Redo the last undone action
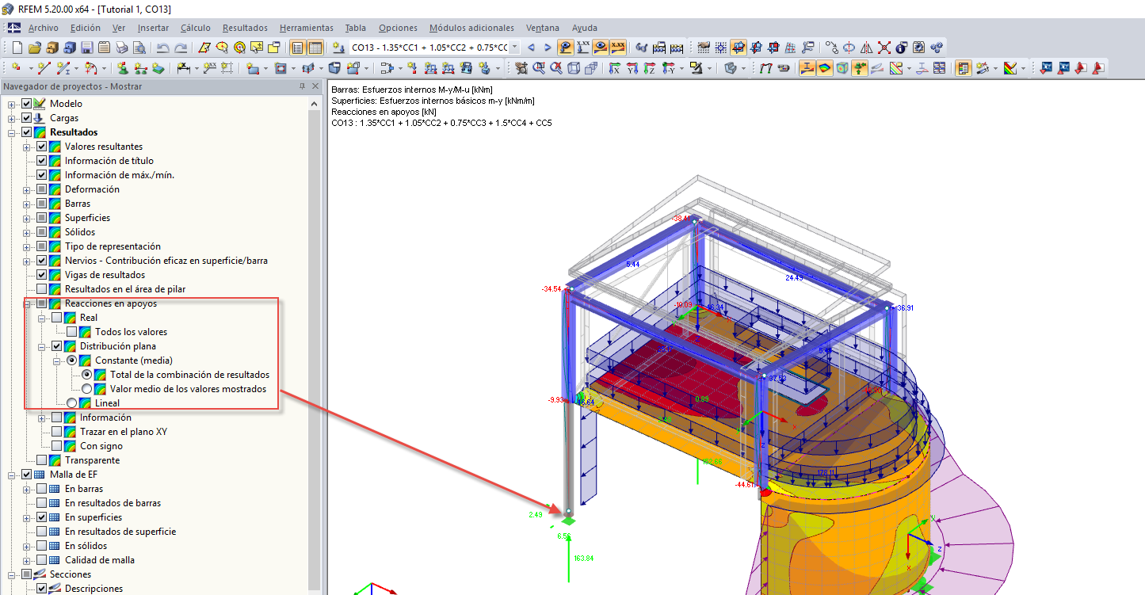Image resolution: width=1145 pixels, height=595 pixels. pos(181,48)
